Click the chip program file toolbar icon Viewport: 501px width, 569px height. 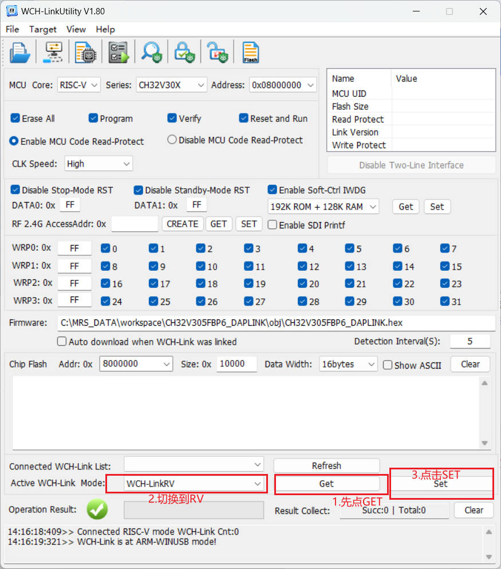coord(85,53)
